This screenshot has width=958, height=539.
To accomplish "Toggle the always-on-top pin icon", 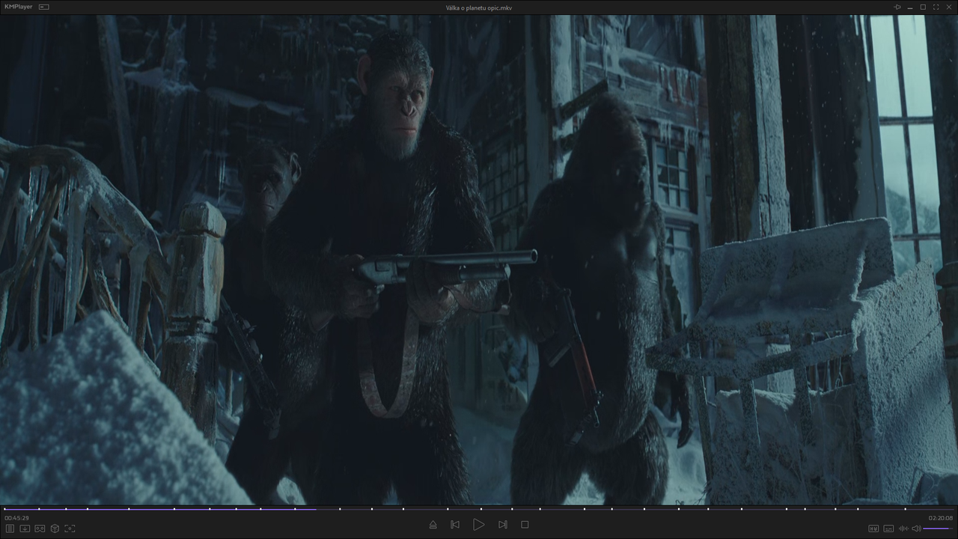I will point(897,7).
